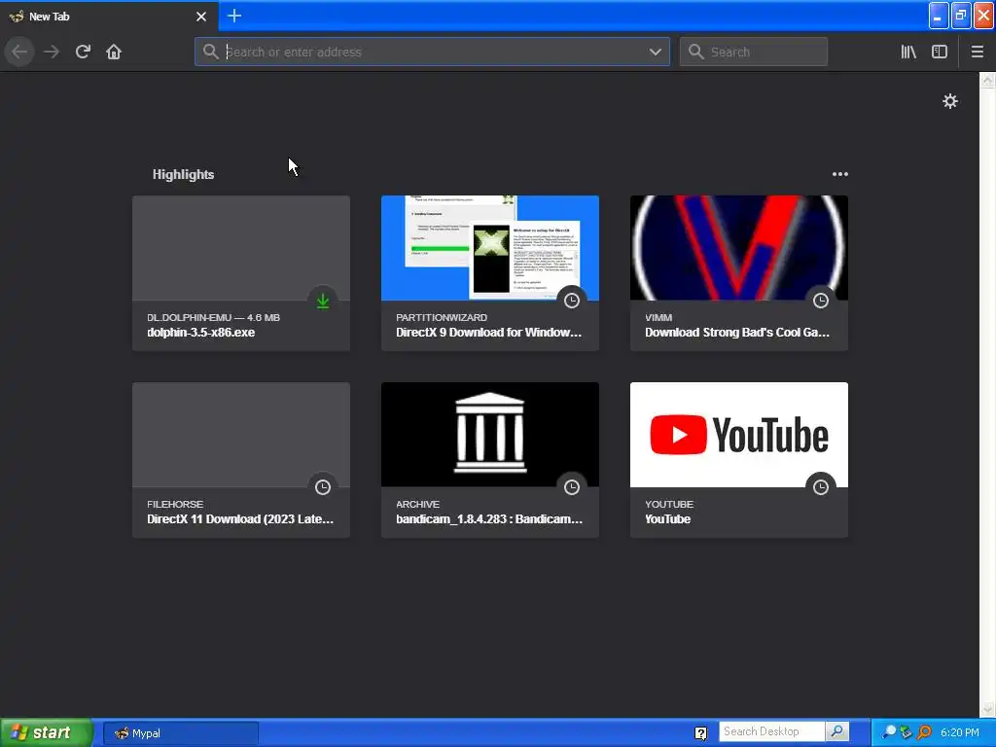Click the orange magnifier tray icon
996x747 pixels.
pyautogui.click(x=924, y=732)
